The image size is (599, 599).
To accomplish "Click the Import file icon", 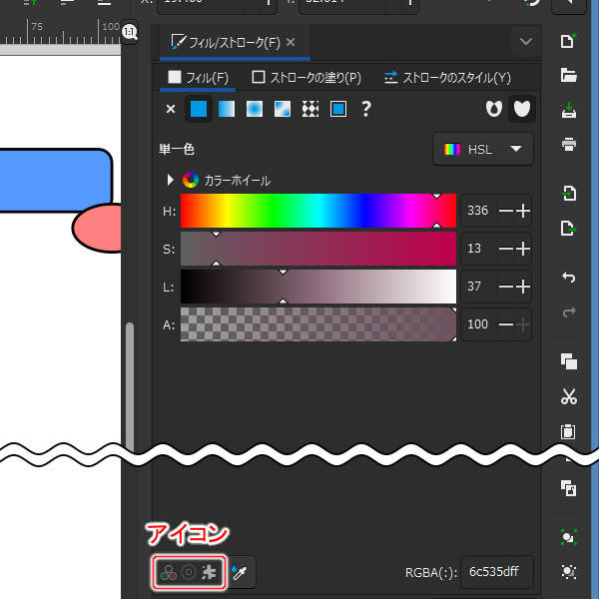I will (569, 194).
